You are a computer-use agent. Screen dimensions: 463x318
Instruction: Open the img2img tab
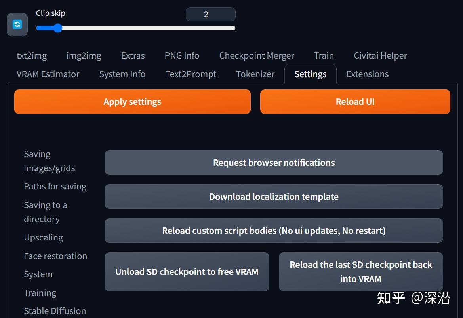[x=84, y=55]
